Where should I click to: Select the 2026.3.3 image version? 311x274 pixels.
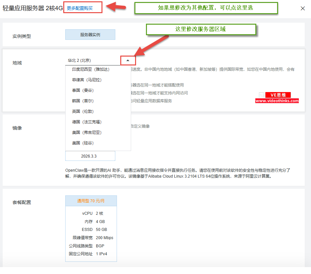[x=90, y=156]
